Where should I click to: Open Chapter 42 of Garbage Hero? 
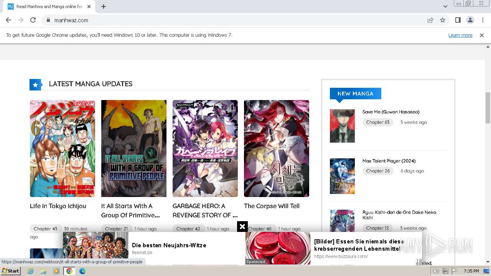click(188, 229)
